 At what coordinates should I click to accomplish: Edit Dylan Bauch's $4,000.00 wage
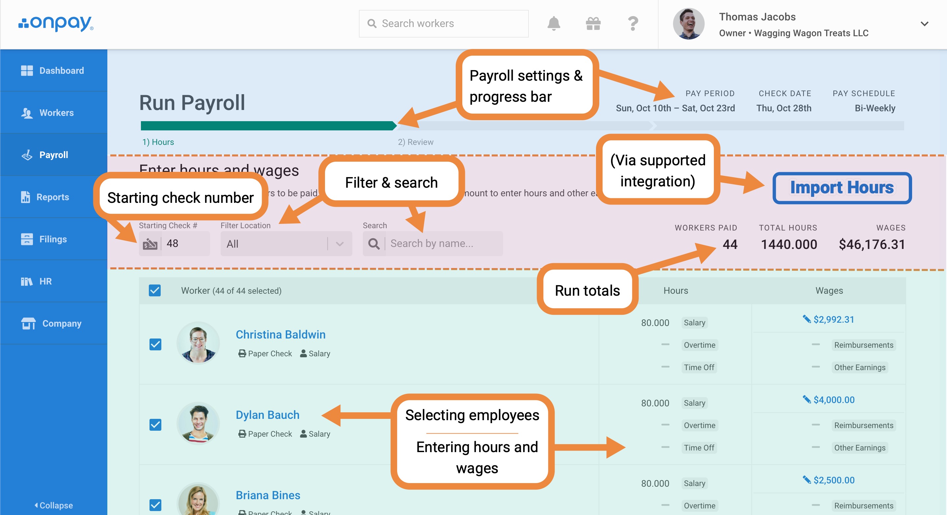[828, 399]
